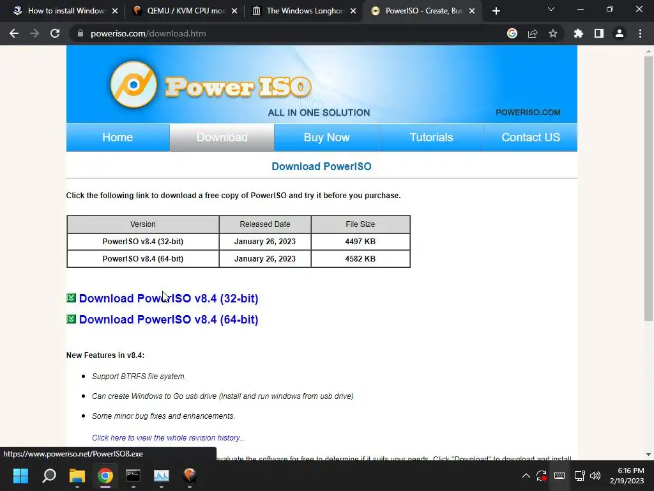Image resolution: width=654 pixels, height=491 pixels.
Task: Click the scrollbar down arrow
Action: (x=648, y=455)
